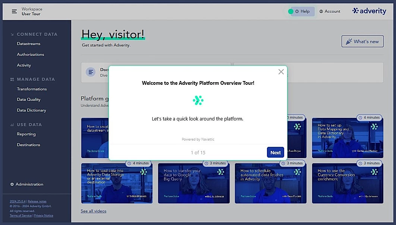Screen dimensions: 396x225
Task: Play the transfer data to Google BigQuery video
Action: coord(194,183)
